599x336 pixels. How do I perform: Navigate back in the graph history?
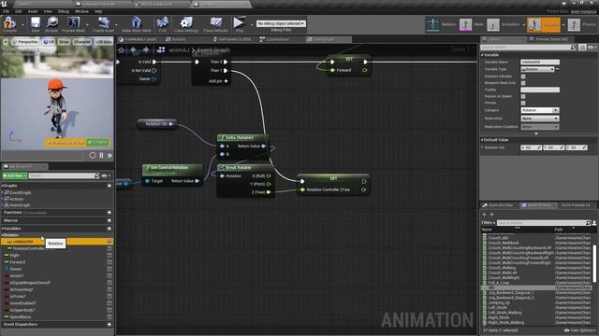coord(133,49)
